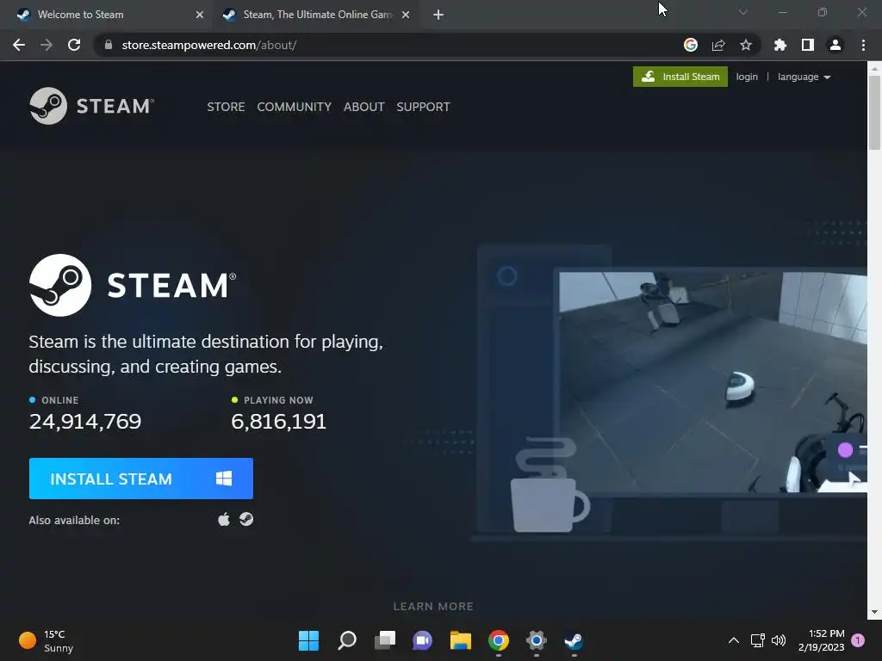Viewport: 882px width, 661px height.
Task: Open the ABOUT menu item
Action: click(x=364, y=107)
